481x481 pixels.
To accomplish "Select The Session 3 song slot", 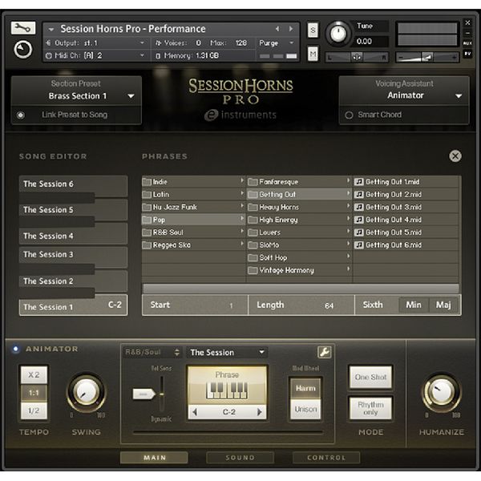I will point(73,255).
